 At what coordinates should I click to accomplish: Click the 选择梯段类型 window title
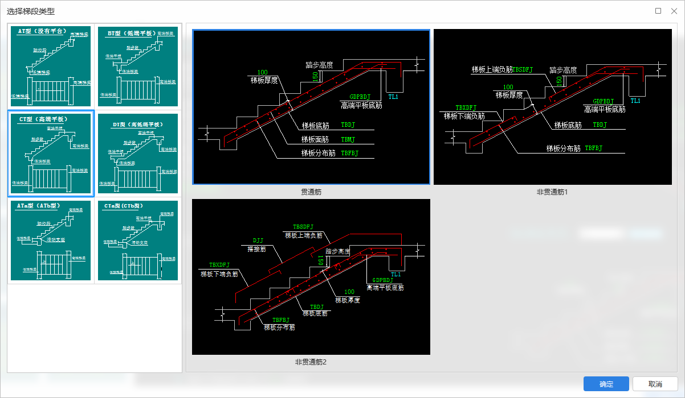click(x=31, y=11)
